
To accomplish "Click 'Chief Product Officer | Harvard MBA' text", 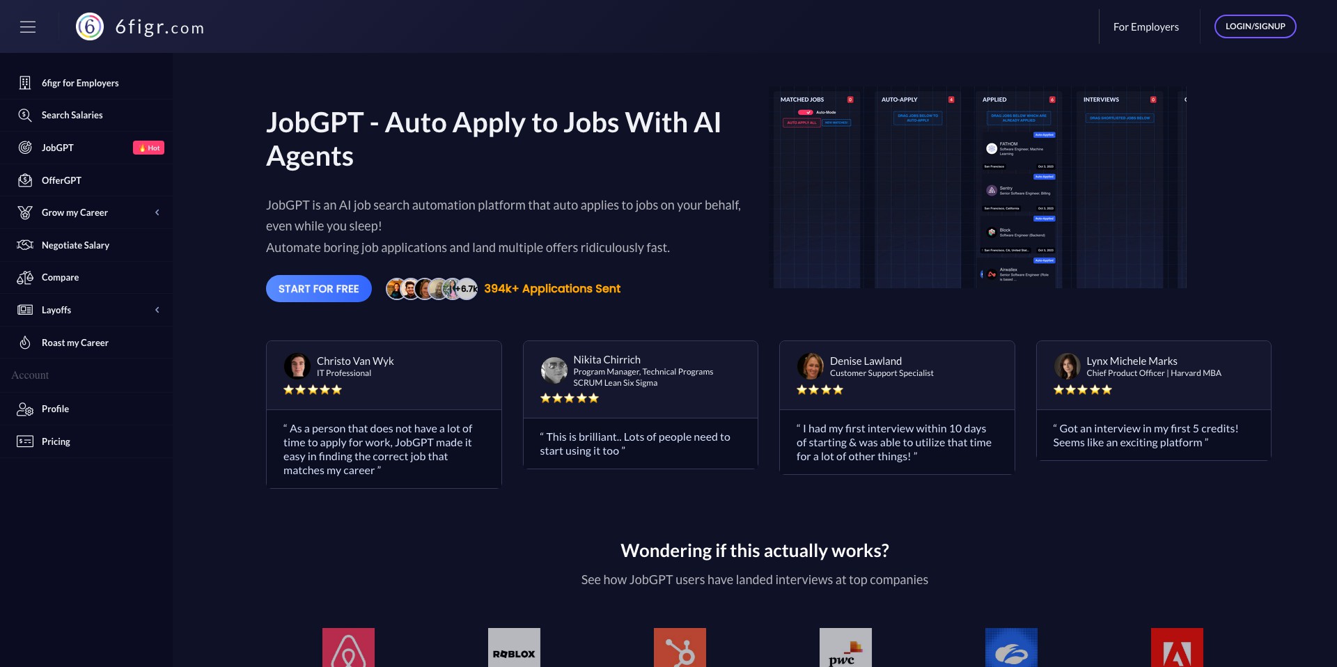I will click(x=1154, y=373).
